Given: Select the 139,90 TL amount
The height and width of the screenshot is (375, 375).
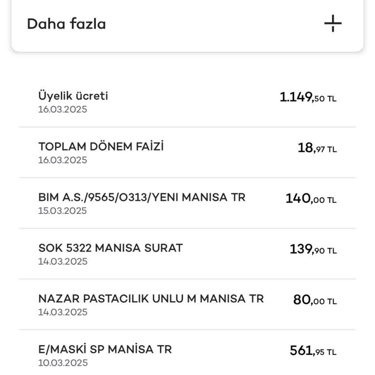Looking at the screenshot, I should 313,250.
